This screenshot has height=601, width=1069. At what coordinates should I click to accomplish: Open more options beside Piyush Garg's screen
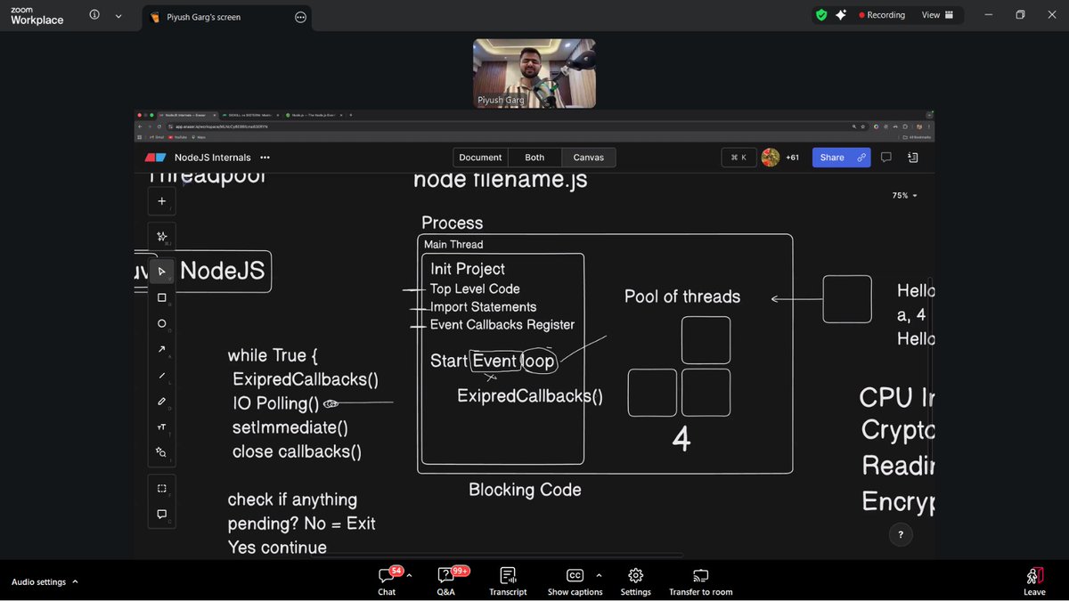300,17
